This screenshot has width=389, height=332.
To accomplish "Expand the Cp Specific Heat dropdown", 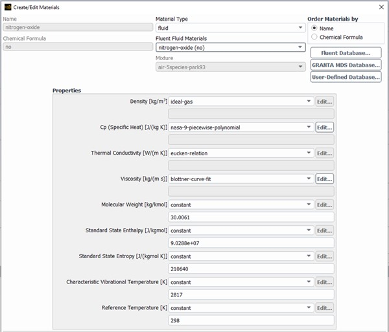I will (241, 127).
